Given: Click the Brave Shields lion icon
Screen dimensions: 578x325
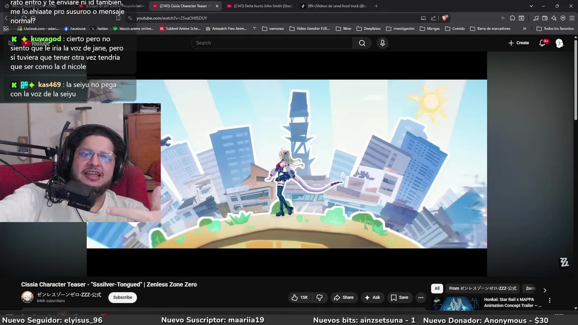Looking at the screenshot, I should point(445,18).
